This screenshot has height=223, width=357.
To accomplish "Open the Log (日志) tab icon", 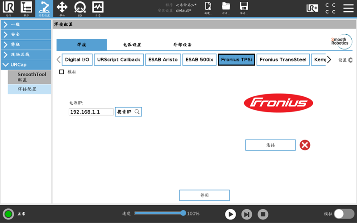I will 98,8.
